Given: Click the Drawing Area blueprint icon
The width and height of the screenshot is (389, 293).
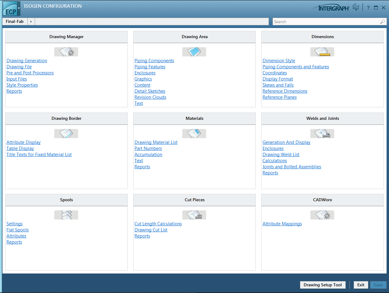Looking at the screenshot, I should tap(194, 52).
